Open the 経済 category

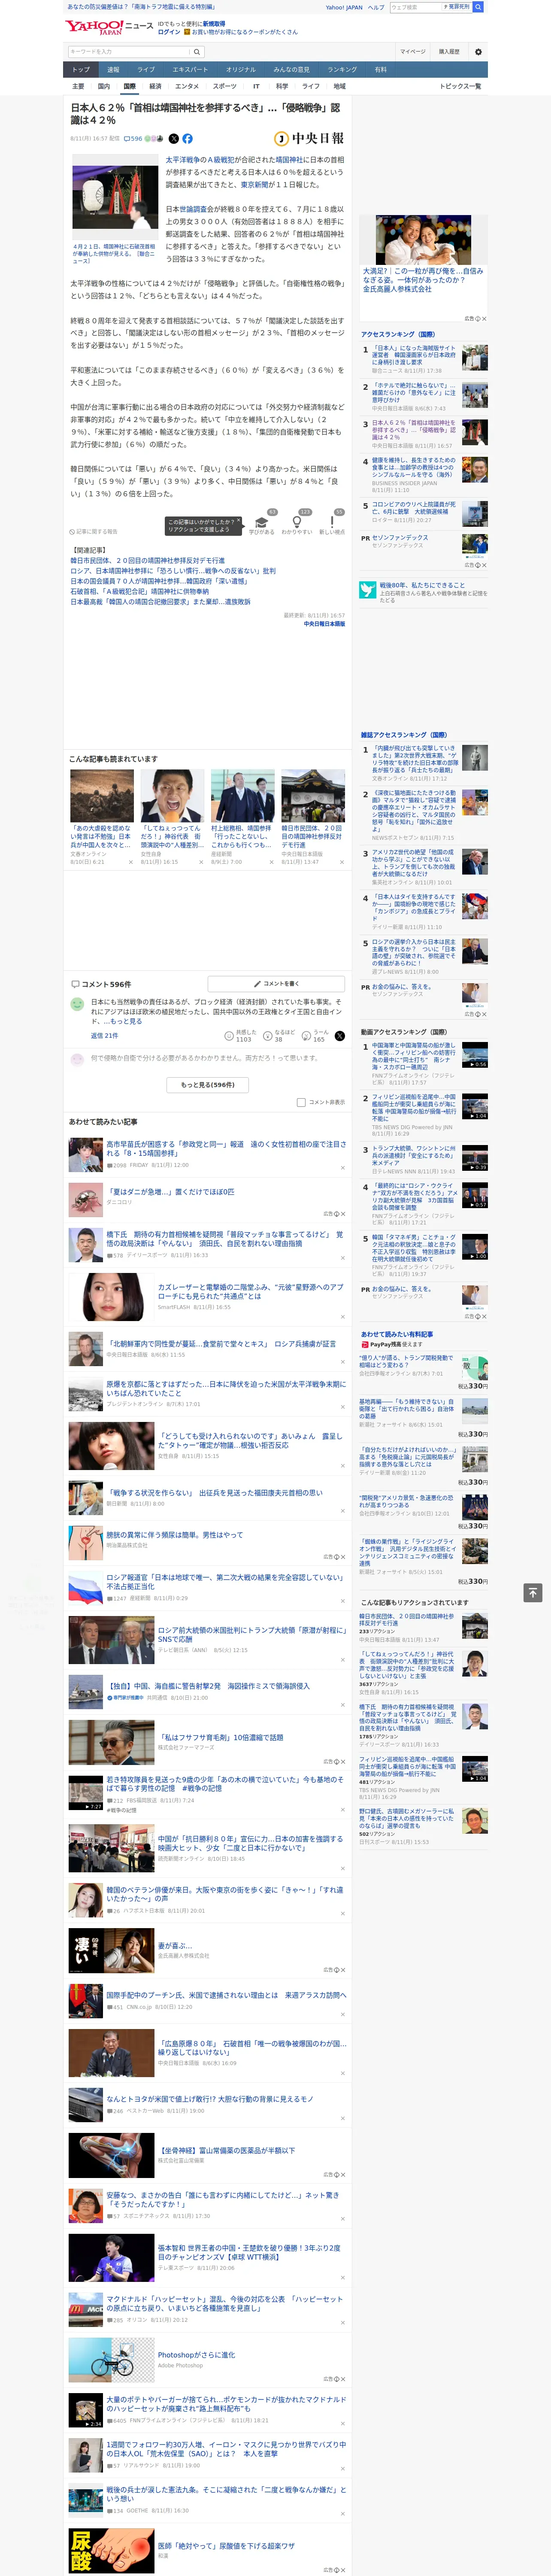[155, 86]
